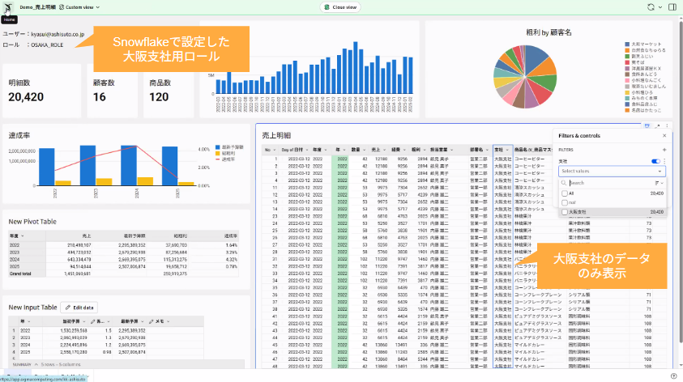Open the 売上明細 table more options menu
This screenshot has width=683, height=382.
(x=665, y=125)
